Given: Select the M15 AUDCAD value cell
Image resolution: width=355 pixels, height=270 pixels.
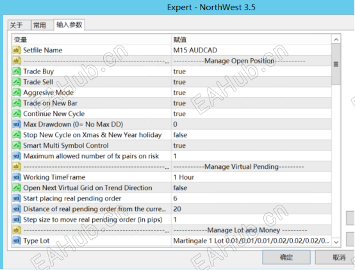Looking at the screenshot, I should point(251,50).
